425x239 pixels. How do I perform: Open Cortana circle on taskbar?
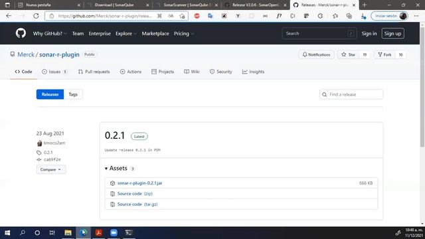pyautogui.click(x=37, y=233)
